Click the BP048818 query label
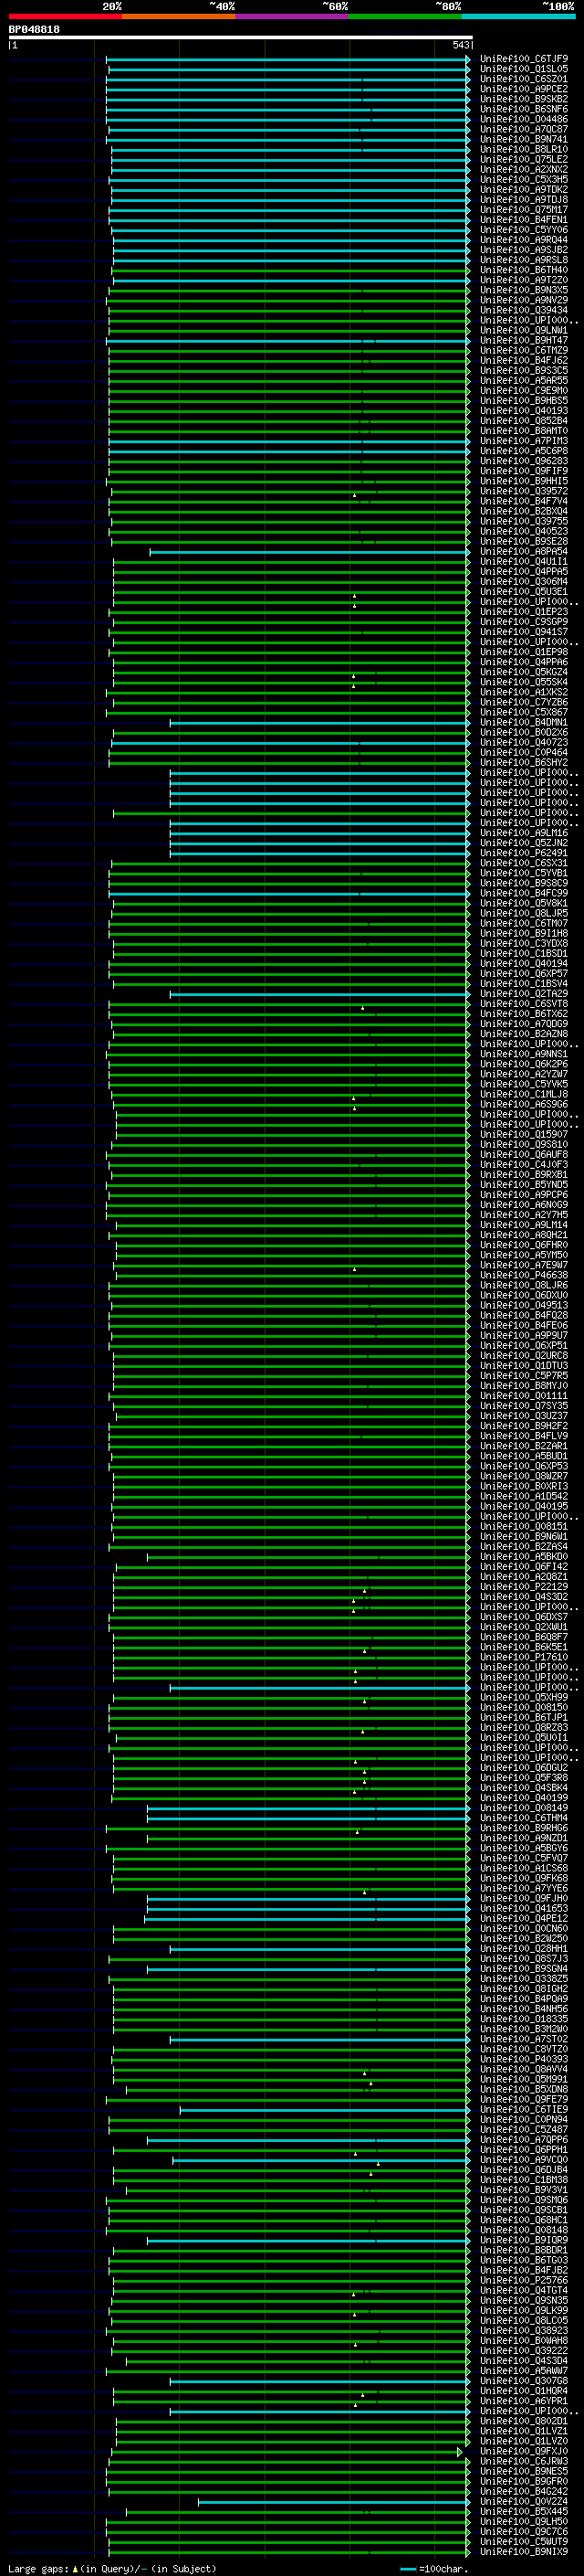Viewport: 584px width, 2576px height. pos(34,30)
